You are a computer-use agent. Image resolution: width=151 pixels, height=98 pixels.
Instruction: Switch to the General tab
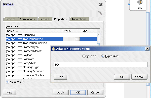tap(10, 19)
